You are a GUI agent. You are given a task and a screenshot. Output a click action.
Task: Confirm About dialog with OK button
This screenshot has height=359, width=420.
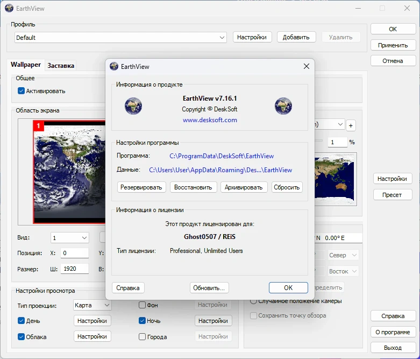click(288, 287)
